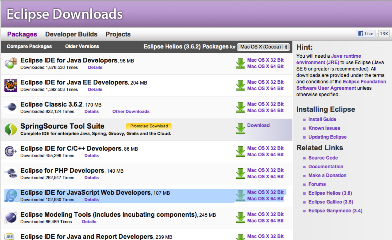
Task: Open Details for Eclipse Modeling Tools
Action: [89, 222]
